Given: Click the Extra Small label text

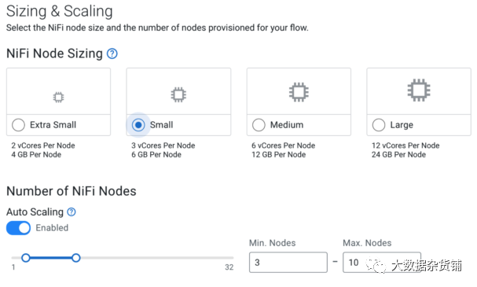Looking at the screenshot, I should tap(53, 125).
